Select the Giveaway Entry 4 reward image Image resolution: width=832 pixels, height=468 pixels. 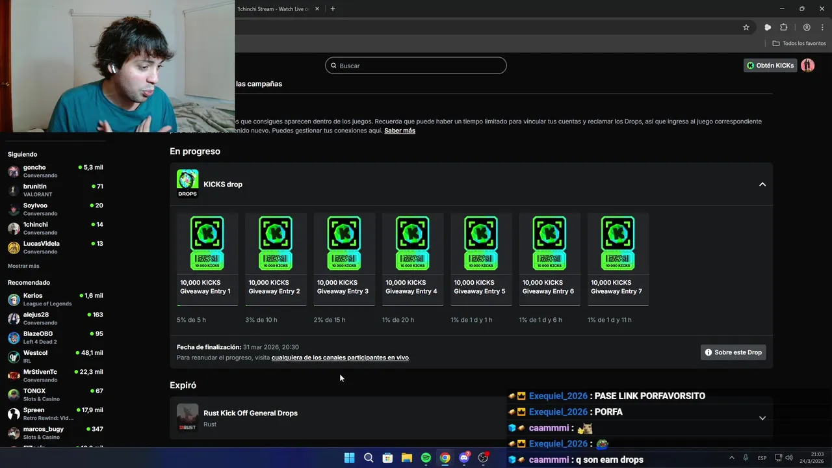click(x=413, y=244)
